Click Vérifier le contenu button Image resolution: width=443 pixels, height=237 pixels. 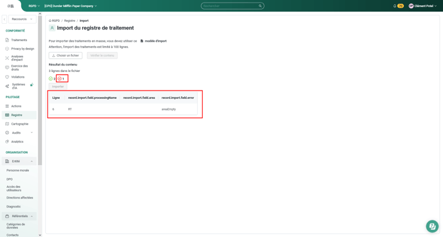[x=102, y=55]
